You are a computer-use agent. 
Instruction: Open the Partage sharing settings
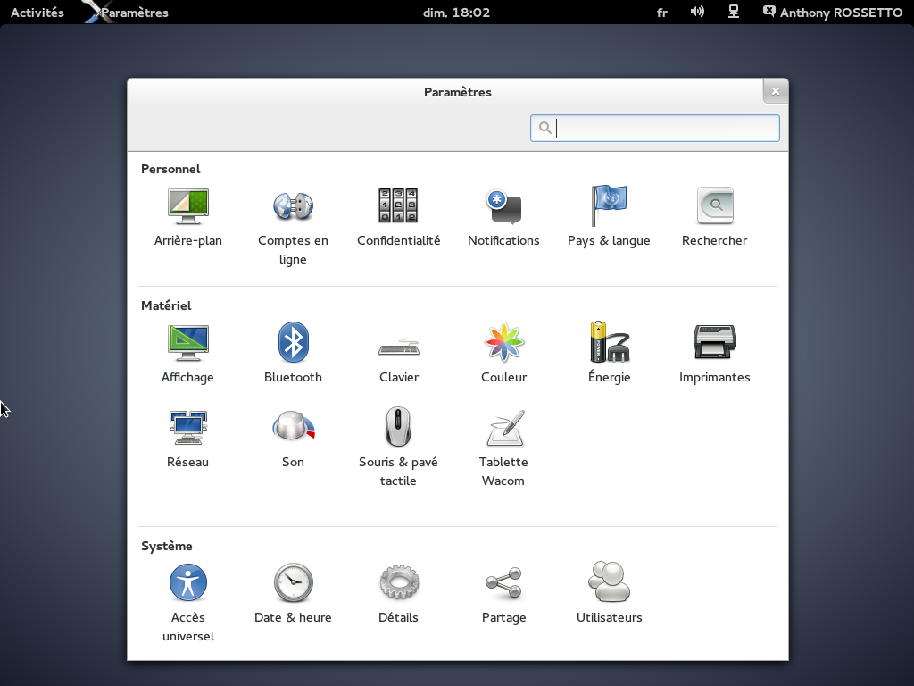pos(503,594)
